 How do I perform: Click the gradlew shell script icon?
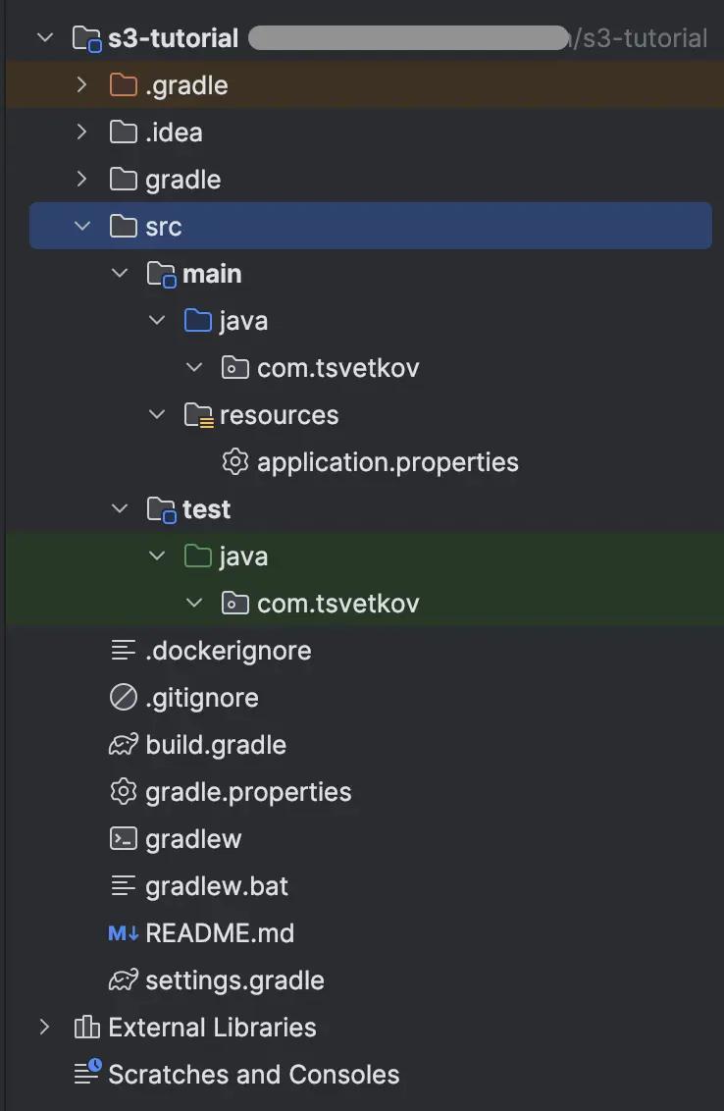pos(124,839)
